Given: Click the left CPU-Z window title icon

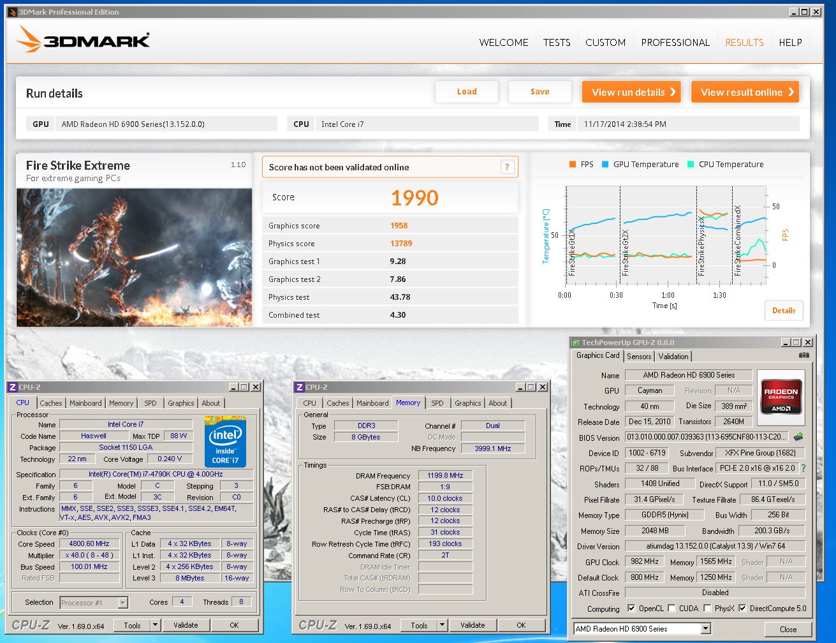Looking at the screenshot, I should 12,387.
